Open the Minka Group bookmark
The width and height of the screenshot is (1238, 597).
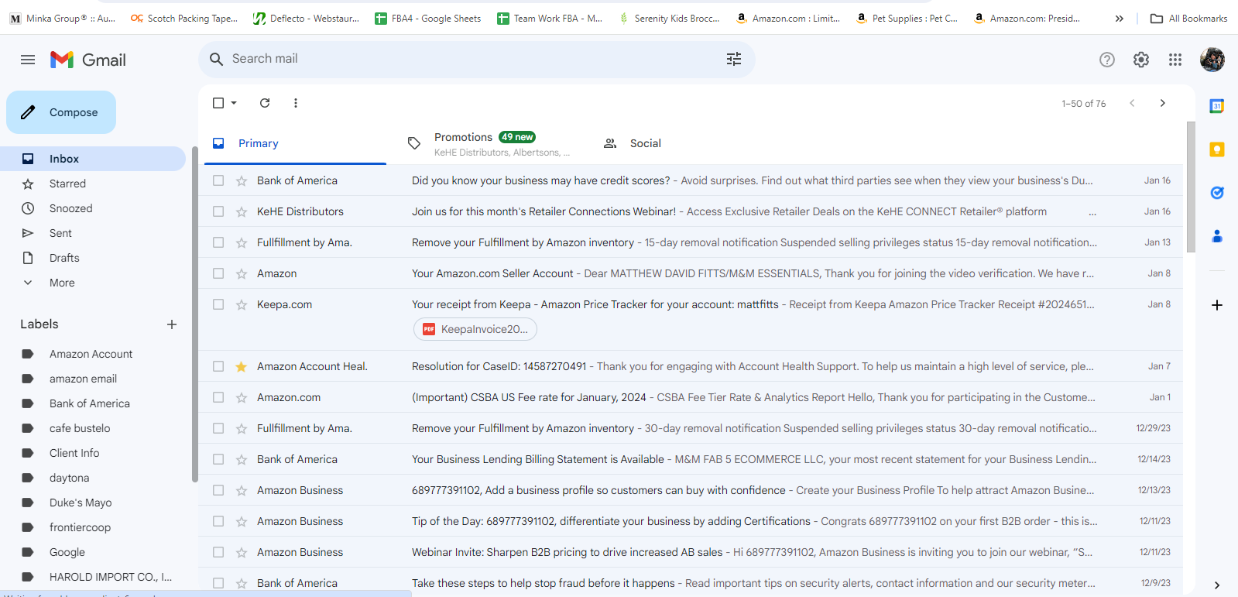click(x=63, y=19)
